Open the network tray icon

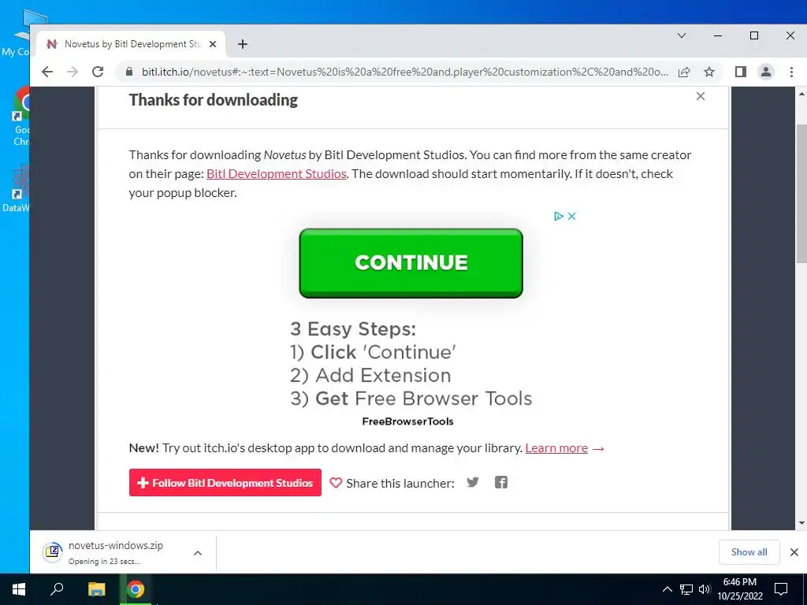pyautogui.click(x=686, y=589)
